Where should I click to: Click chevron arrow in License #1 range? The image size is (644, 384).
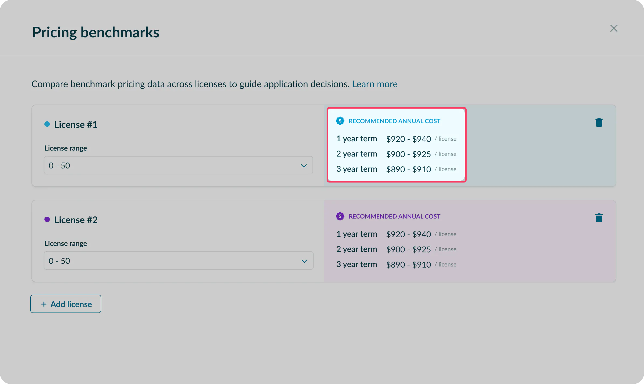[x=304, y=165]
